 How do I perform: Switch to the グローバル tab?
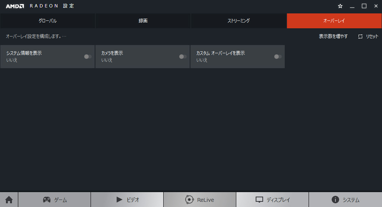[48, 21]
